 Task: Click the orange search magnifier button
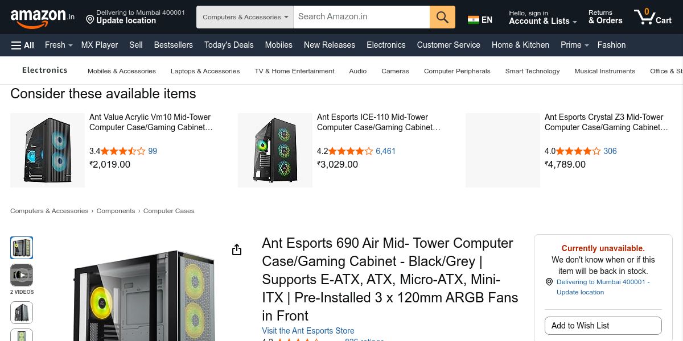pyautogui.click(x=442, y=17)
